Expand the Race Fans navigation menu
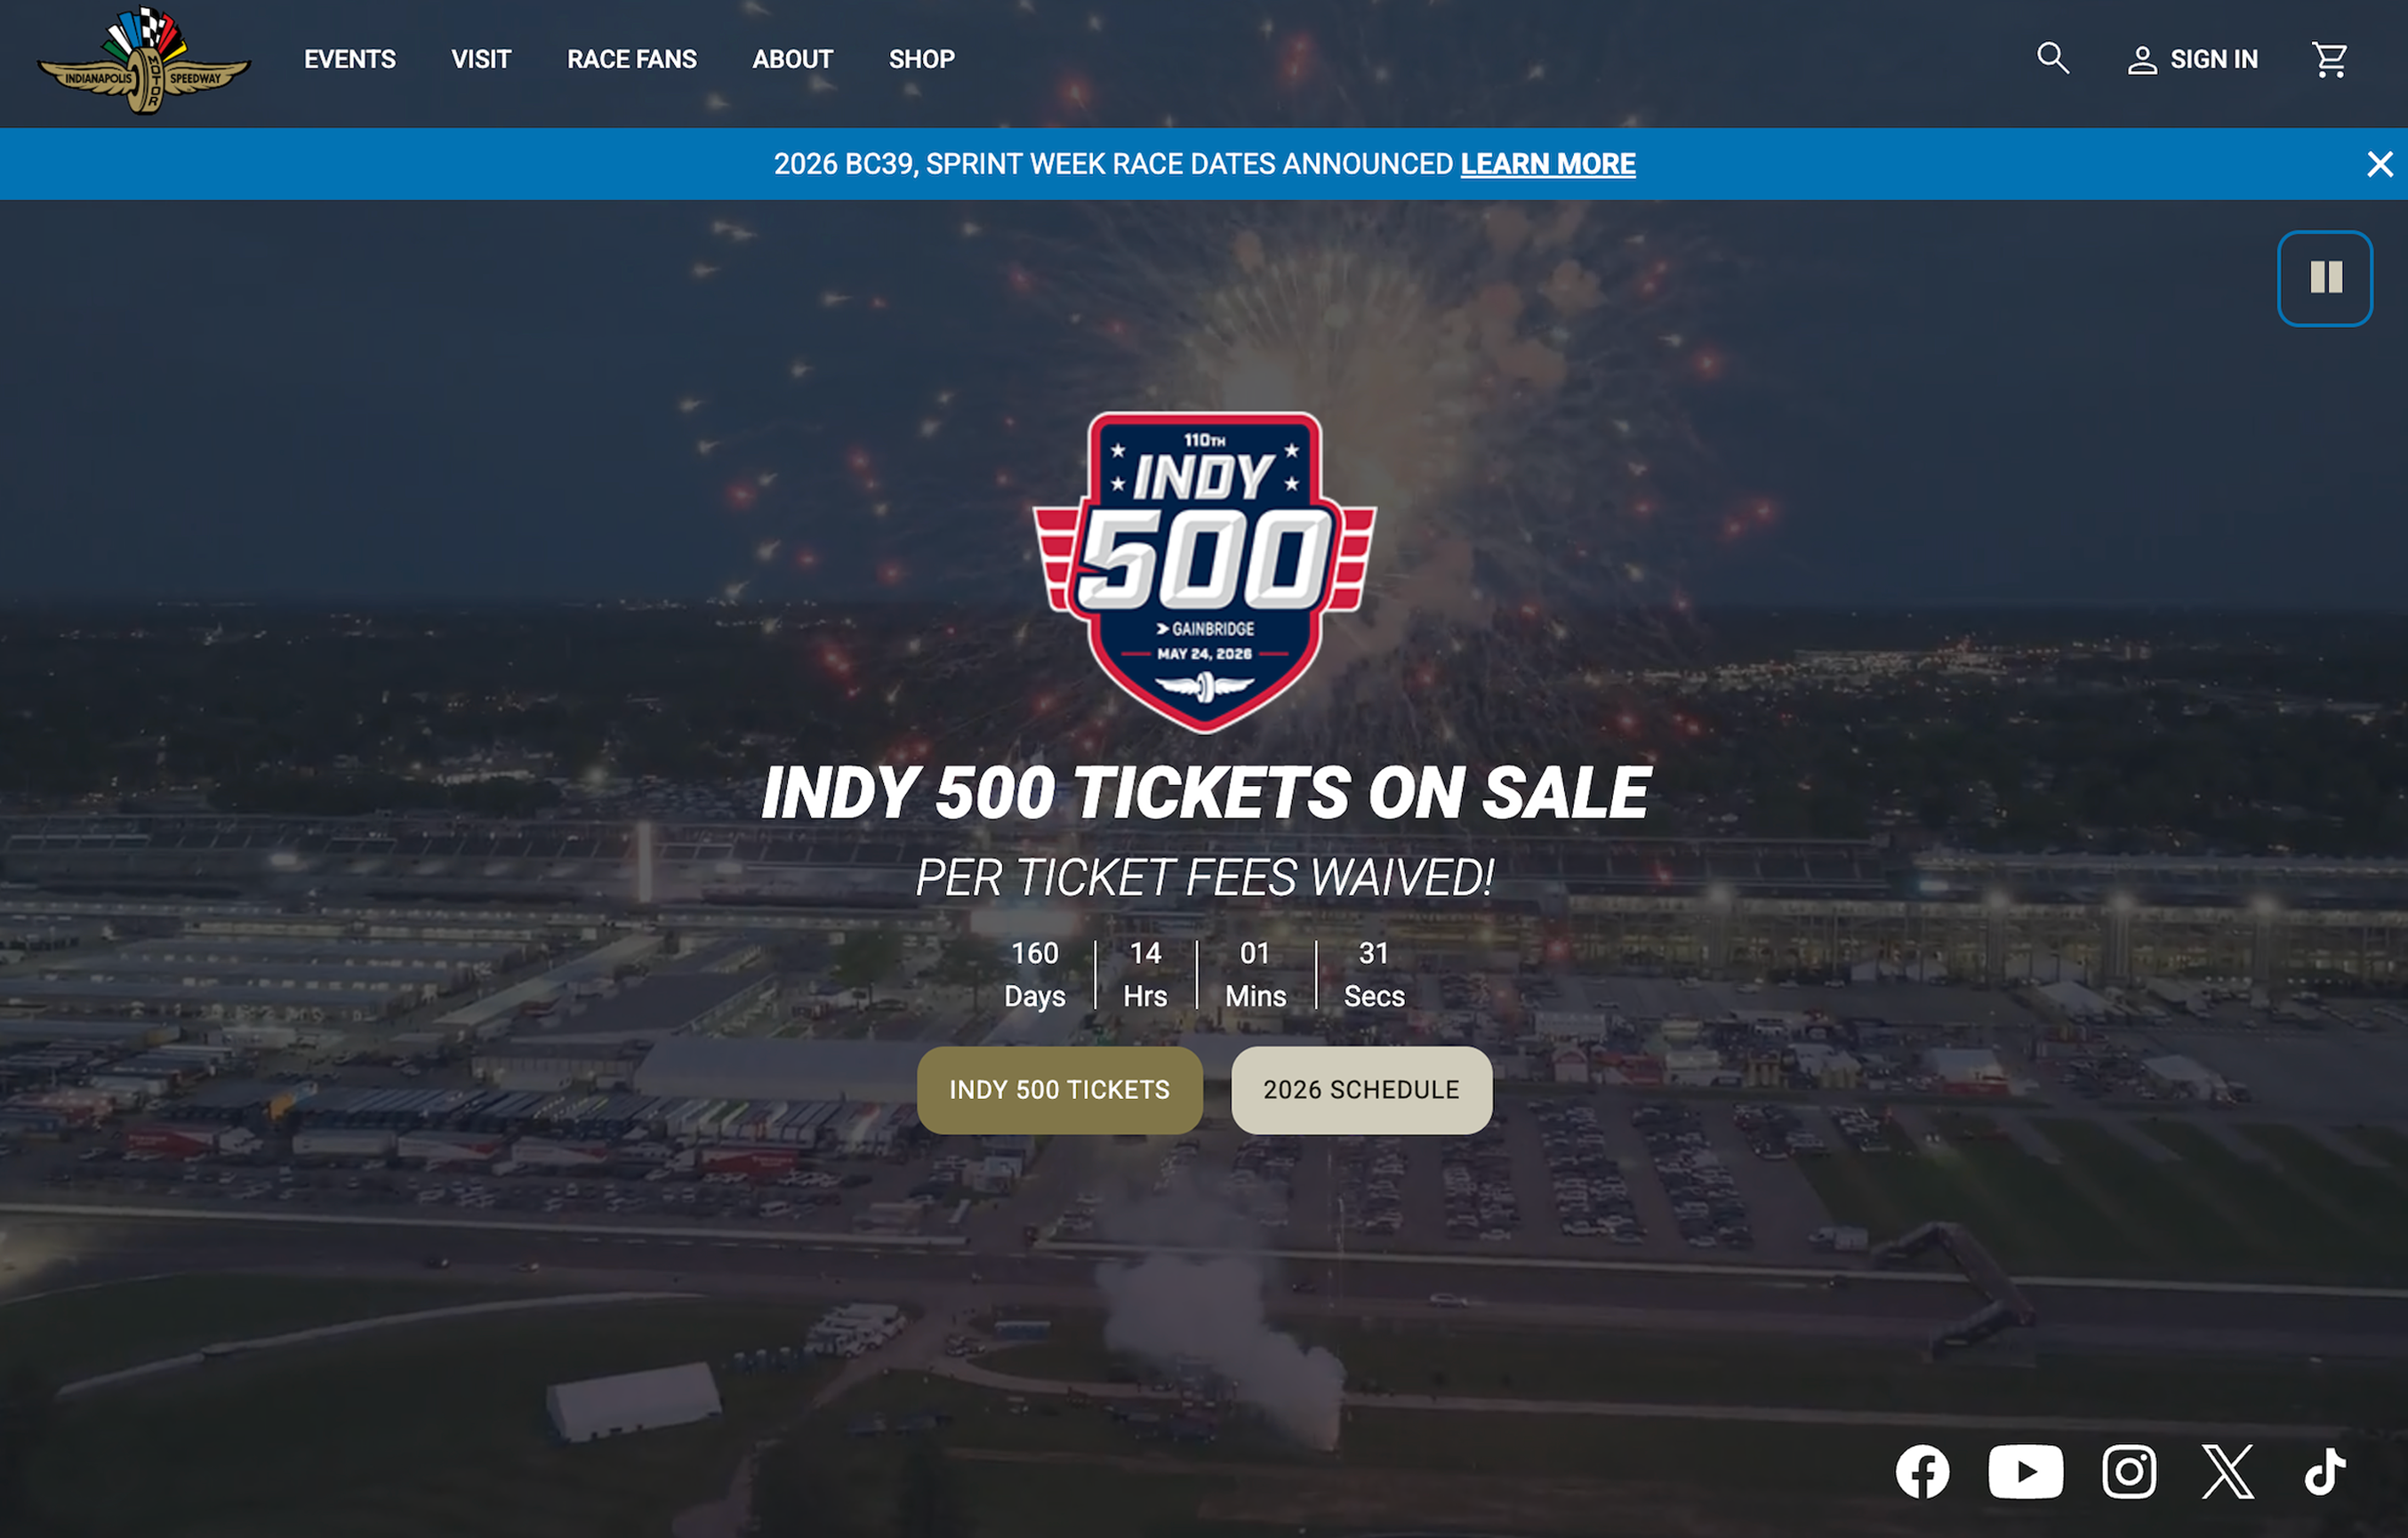The width and height of the screenshot is (2408, 1538). coord(632,59)
